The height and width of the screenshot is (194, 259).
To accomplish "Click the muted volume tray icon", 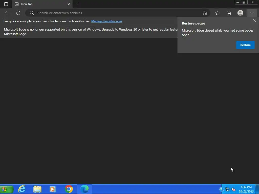I will coord(233,189).
